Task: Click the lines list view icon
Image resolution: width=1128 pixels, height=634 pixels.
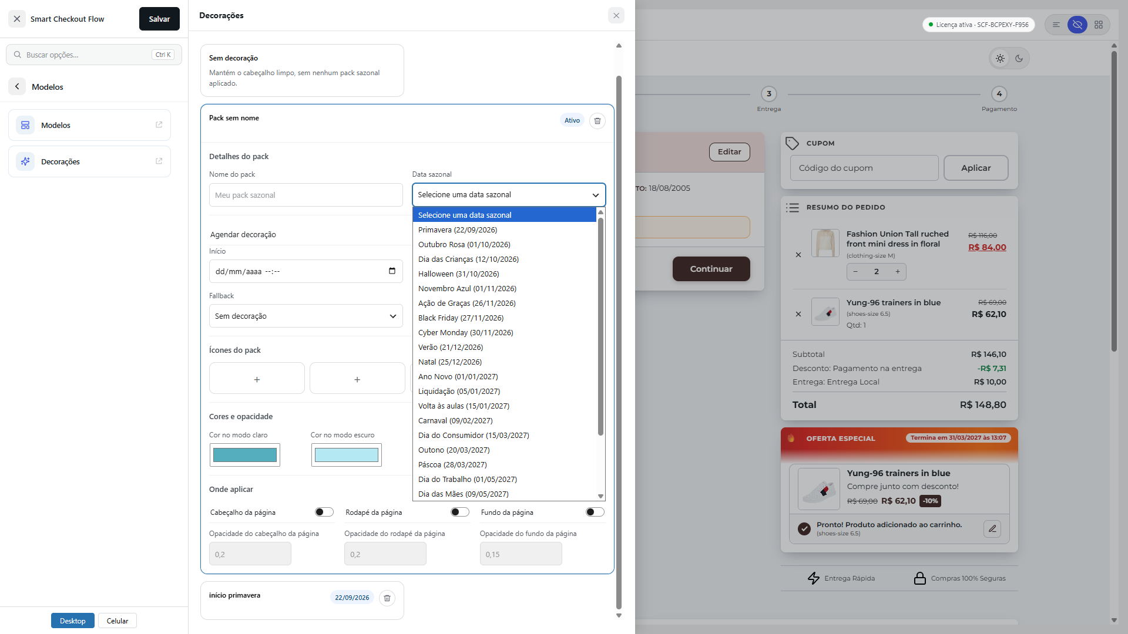Action: click(x=1056, y=25)
